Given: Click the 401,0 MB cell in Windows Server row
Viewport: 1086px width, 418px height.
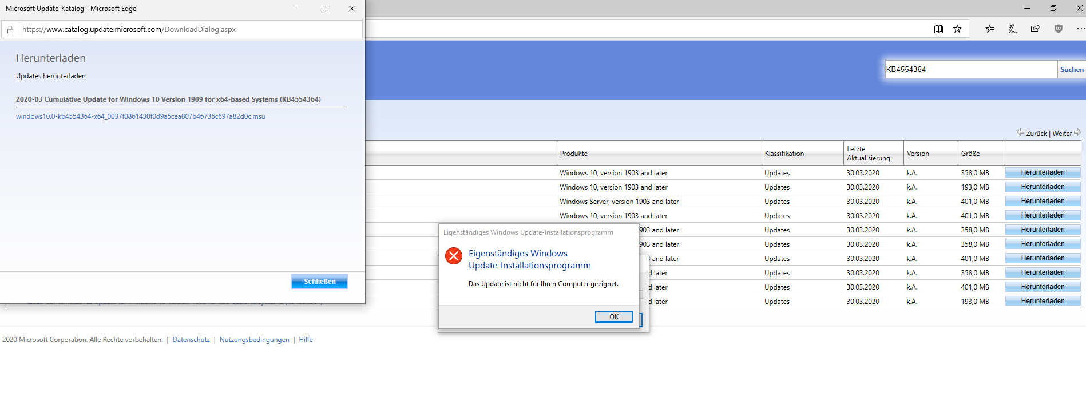Looking at the screenshot, I should [974, 202].
